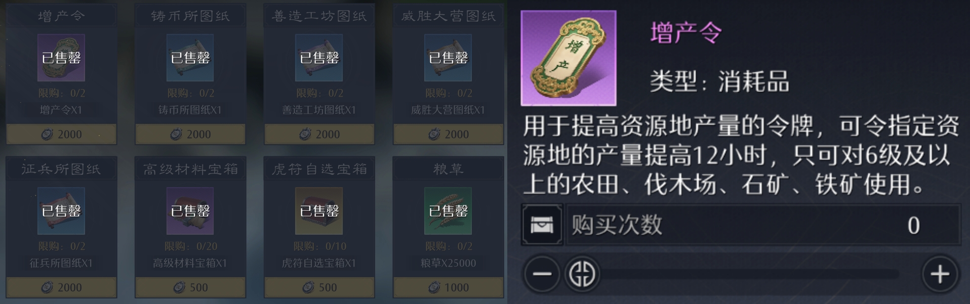
Task: Click the 购买次数 quantity field
Action: (763, 225)
